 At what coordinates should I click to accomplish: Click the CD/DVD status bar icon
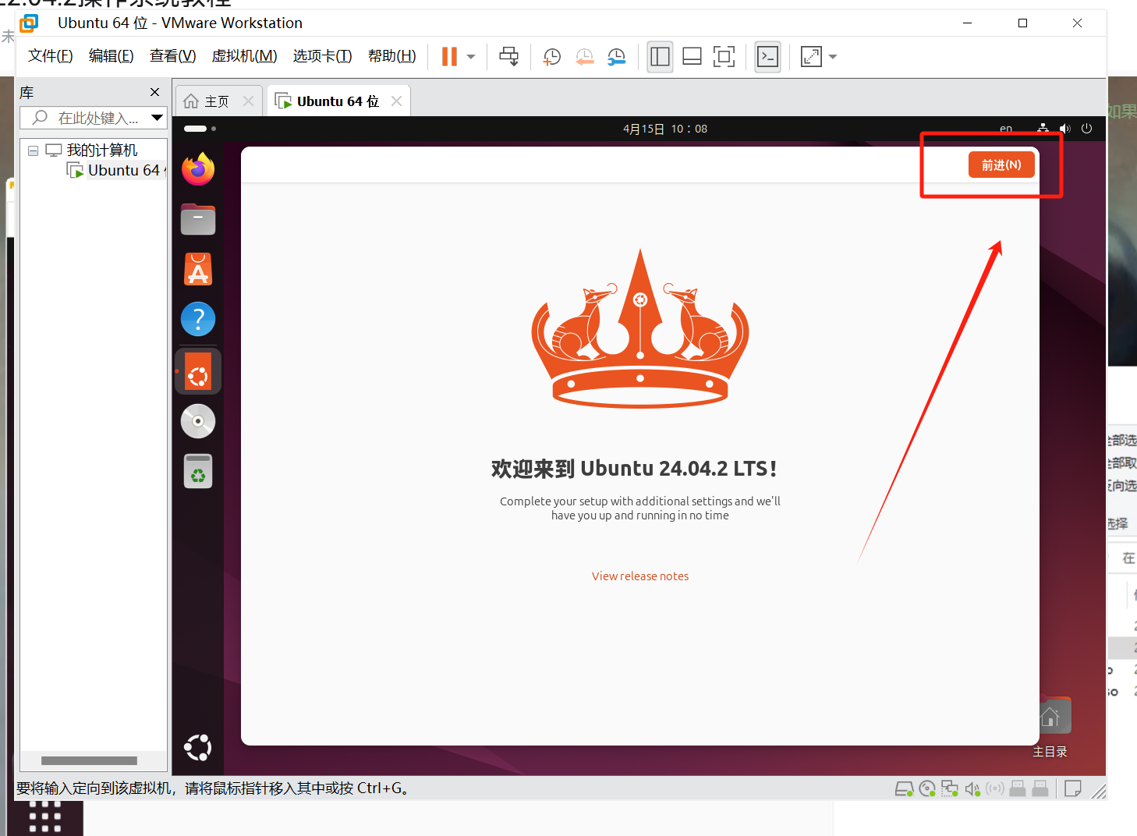[x=927, y=789]
